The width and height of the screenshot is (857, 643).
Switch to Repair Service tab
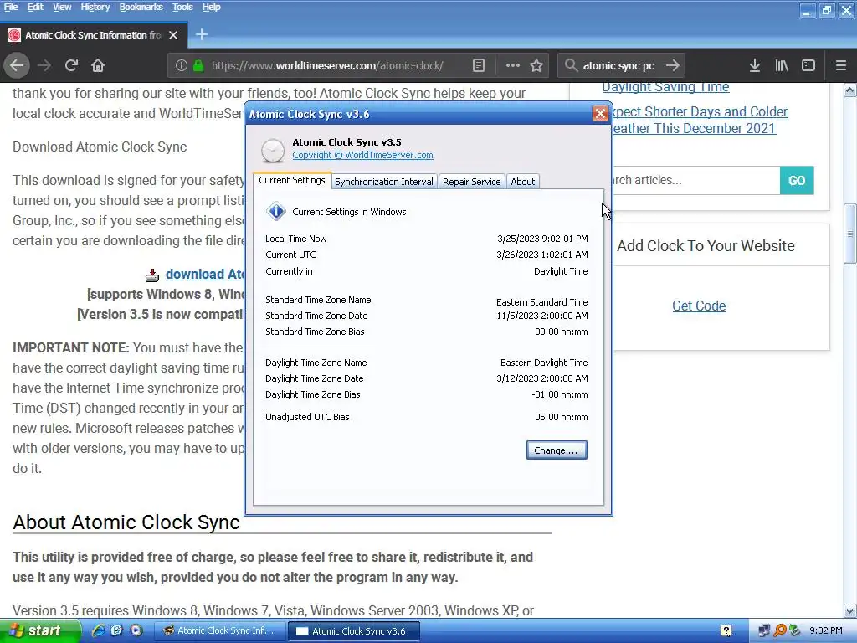[471, 182]
